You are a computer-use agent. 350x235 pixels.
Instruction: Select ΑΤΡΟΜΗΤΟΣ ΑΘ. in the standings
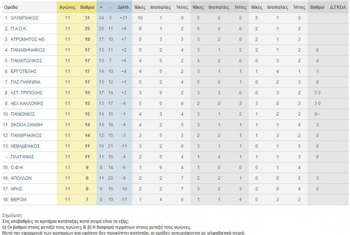click(x=28, y=39)
